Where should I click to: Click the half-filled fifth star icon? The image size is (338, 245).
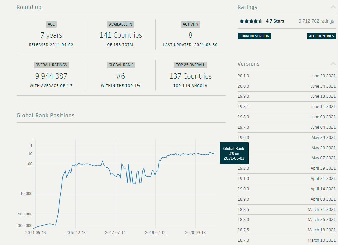click(261, 21)
